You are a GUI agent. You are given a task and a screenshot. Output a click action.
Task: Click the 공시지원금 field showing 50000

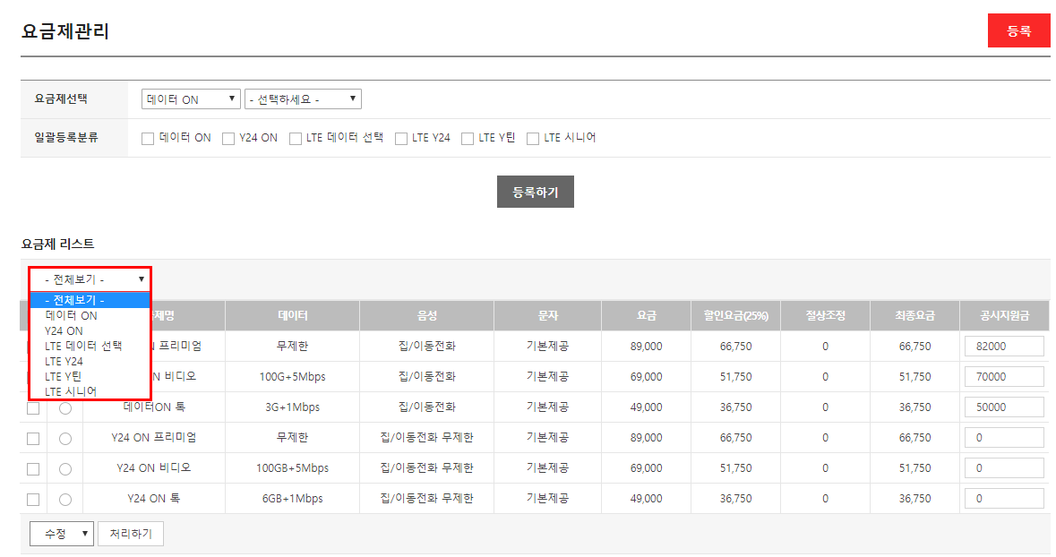coord(1003,407)
